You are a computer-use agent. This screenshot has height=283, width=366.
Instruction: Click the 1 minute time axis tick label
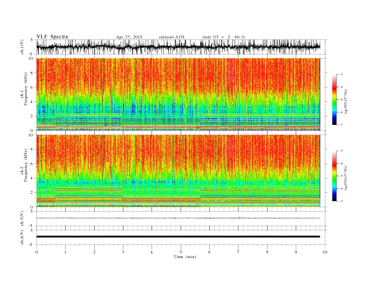(66, 252)
